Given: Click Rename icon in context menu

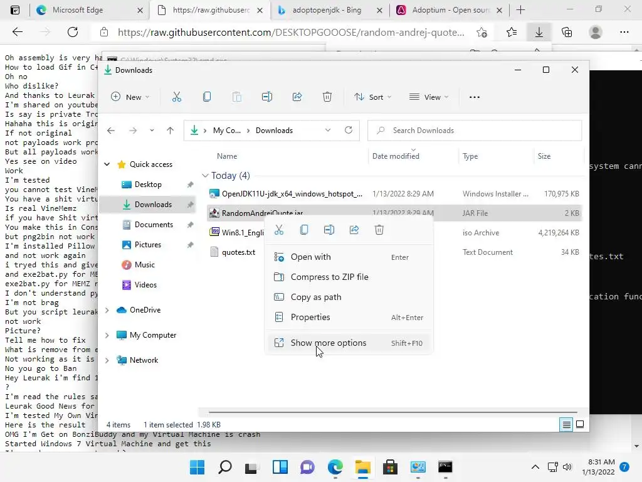Looking at the screenshot, I should [x=329, y=230].
